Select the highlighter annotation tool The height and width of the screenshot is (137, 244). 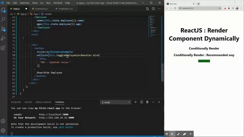185,134
